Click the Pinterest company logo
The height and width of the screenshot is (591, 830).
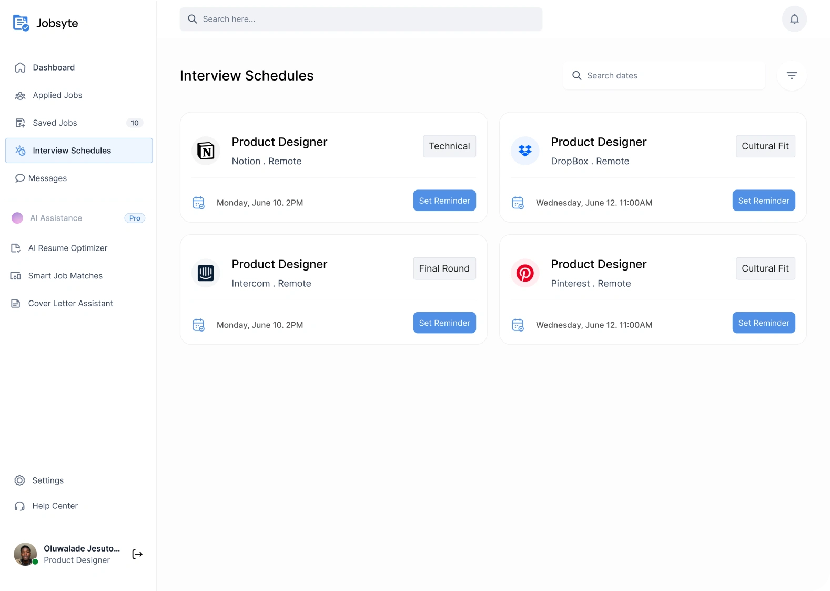[525, 273]
